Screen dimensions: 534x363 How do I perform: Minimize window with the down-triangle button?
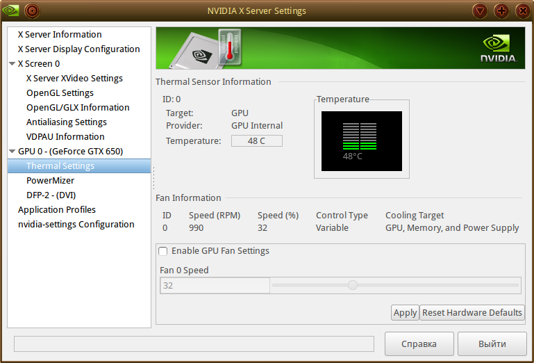click(480, 11)
